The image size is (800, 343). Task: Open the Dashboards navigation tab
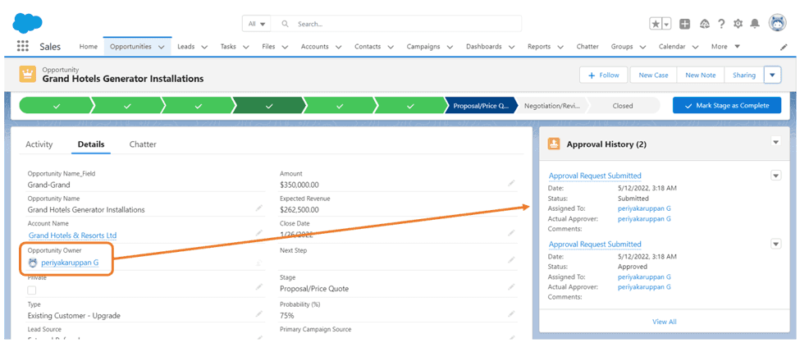point(483,47)
